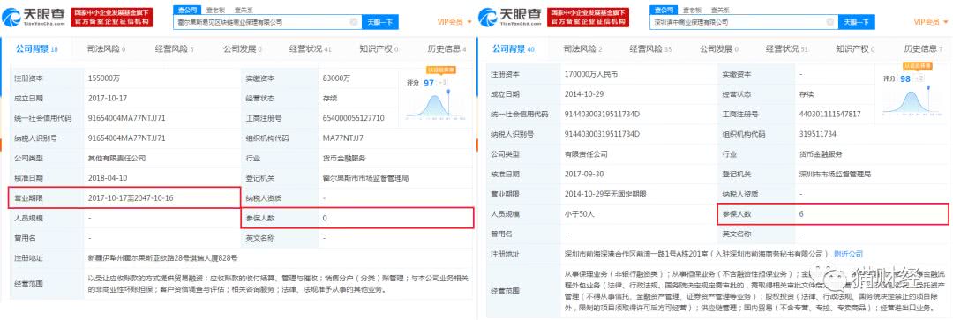
Task: Open the VIP会员 dropdown on the 深圳滇中 page
Action: point(932,22)
